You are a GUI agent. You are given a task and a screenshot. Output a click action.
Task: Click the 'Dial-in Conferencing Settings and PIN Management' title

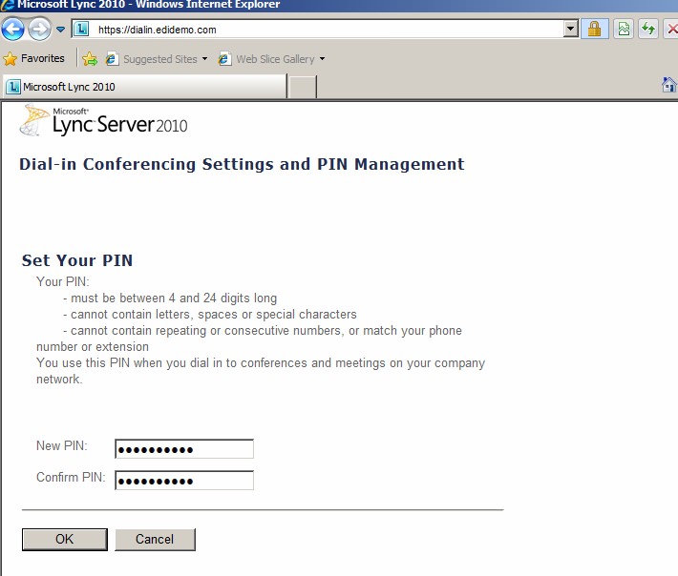242,164
